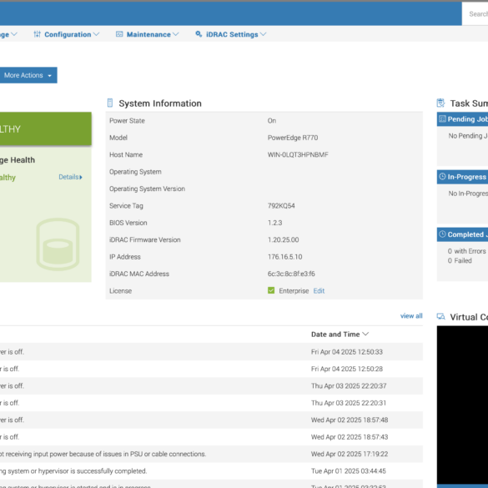Click the Pending Jobs panel icon
Viewport: 488px width, 488px height.
442,119
